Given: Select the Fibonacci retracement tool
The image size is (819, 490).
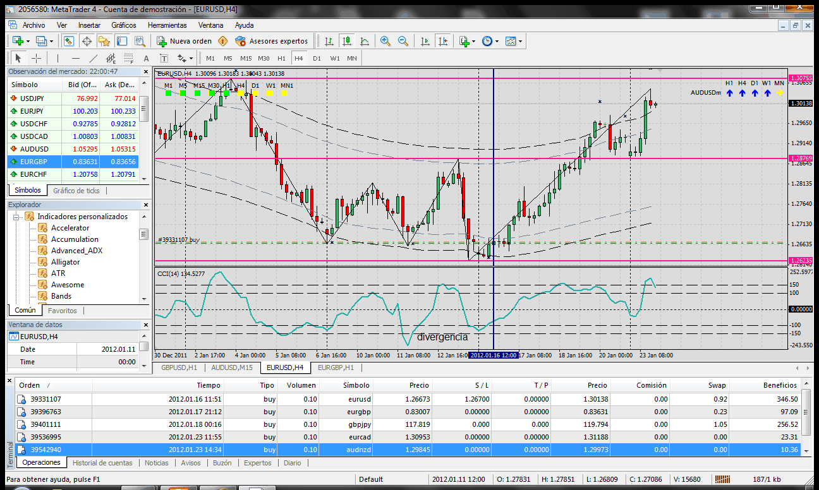Looking at the screenshot, I should [x=129, y=58].
